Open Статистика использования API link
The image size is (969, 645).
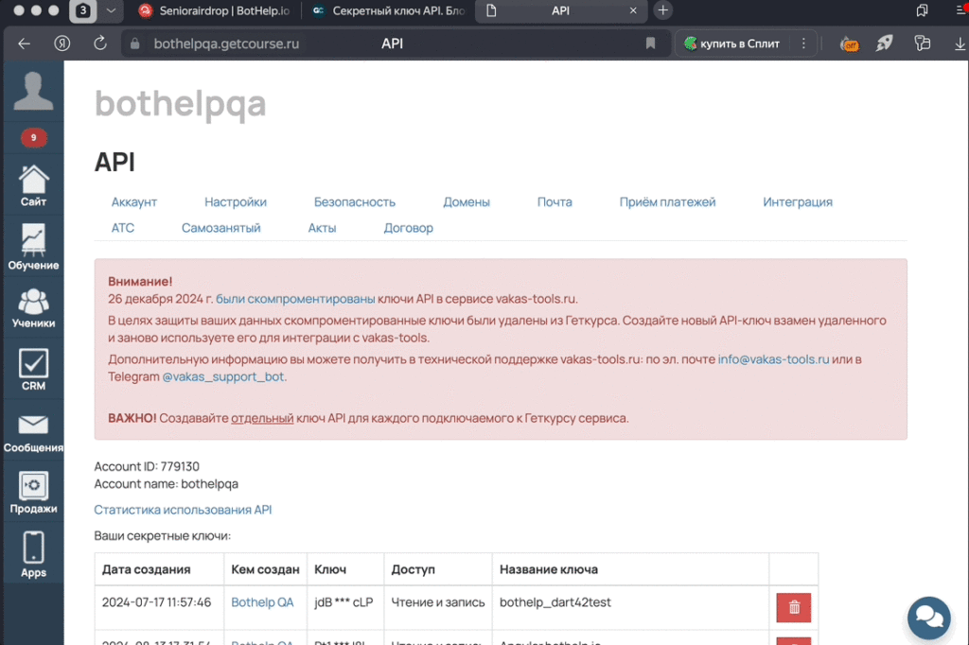183,510
